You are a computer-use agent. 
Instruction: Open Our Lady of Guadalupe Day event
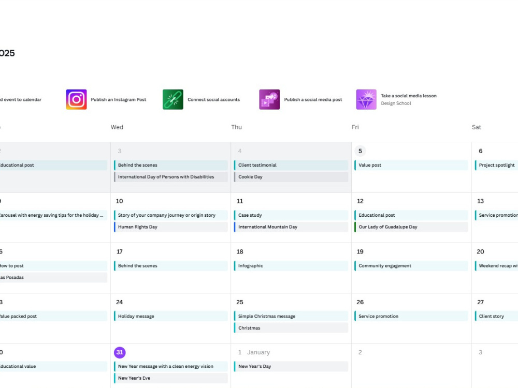point(411,227)
